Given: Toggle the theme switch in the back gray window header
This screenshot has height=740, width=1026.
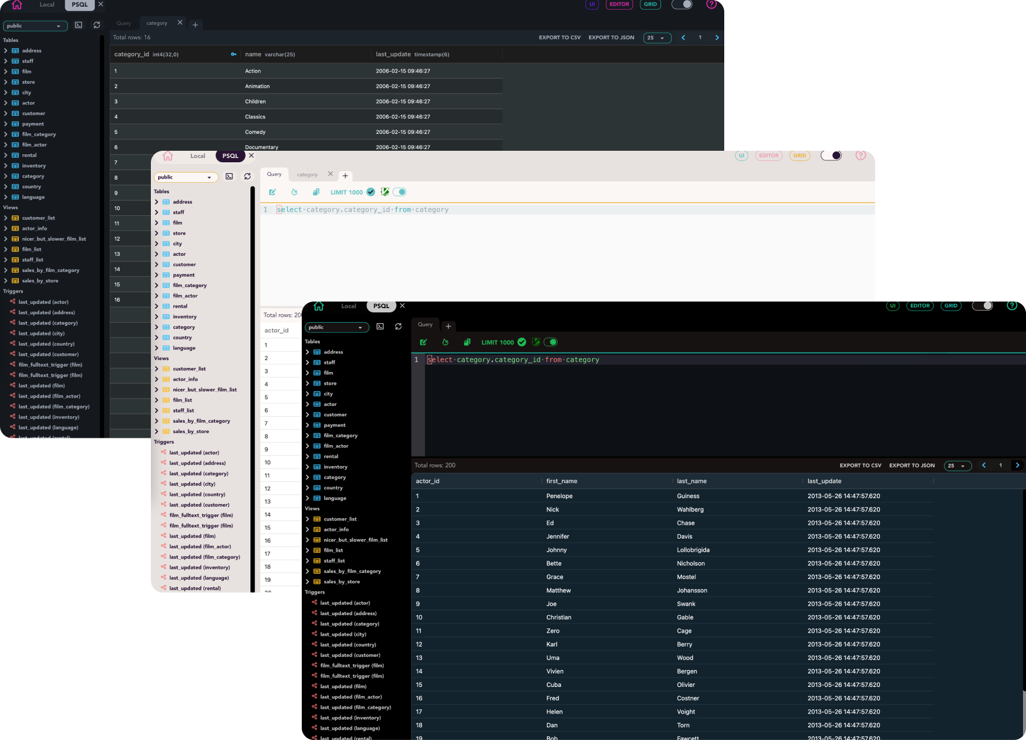Looking at the screenshot, I should (x=682, y=4).
